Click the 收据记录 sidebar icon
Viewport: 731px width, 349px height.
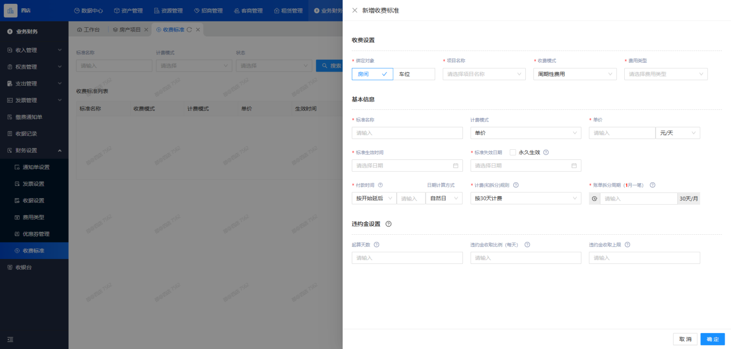(10, 134)
